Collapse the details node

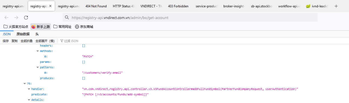click(x=29, y=100)
